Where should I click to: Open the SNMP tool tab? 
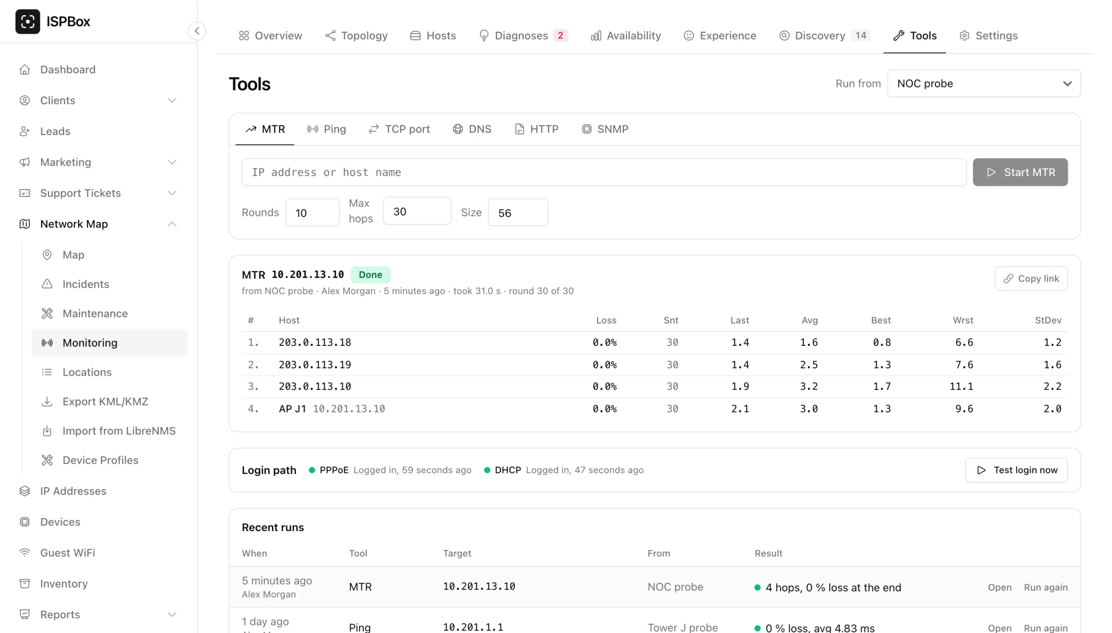pos(605,129)
